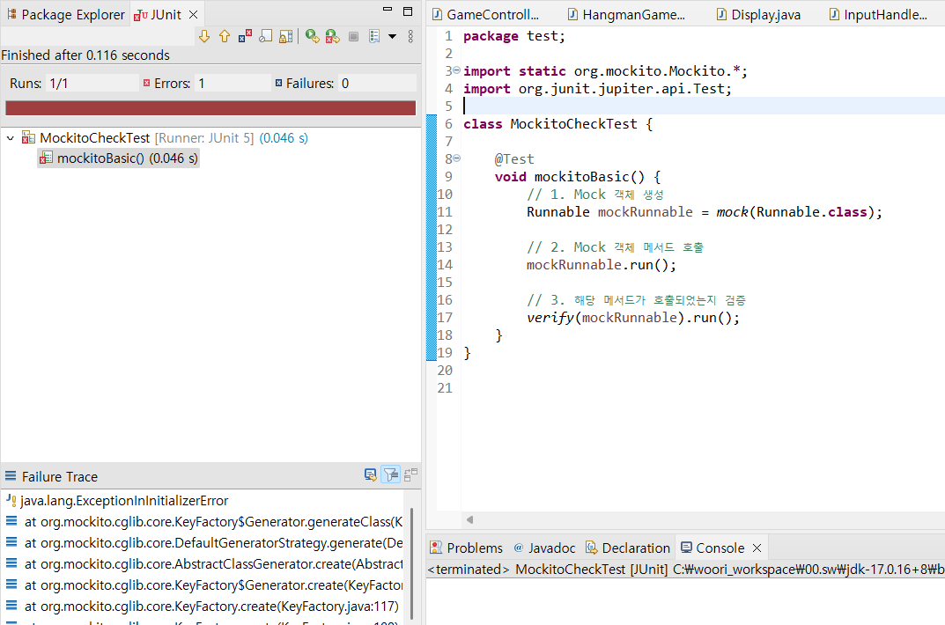Click mock(Runnable.class) code line

pos(704,212)
